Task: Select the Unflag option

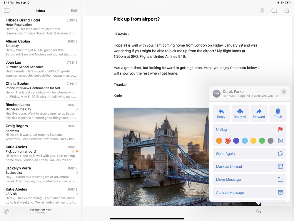Action: 249,129
